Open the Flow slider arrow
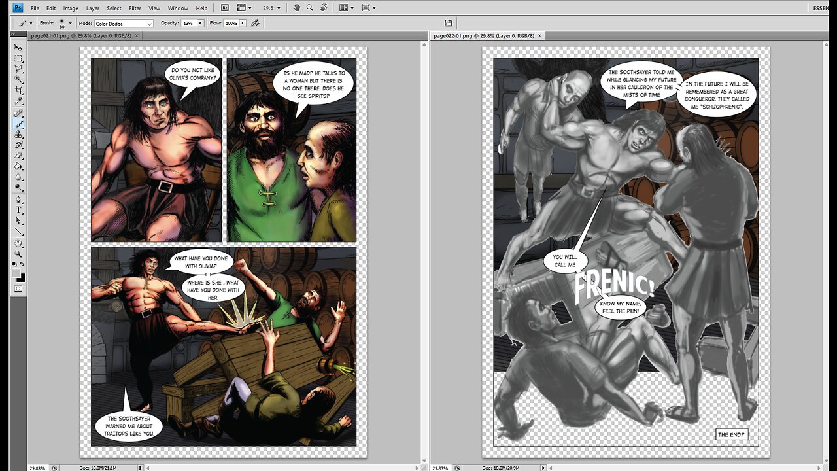Screen dimensions: 837x471 [243, 23]
